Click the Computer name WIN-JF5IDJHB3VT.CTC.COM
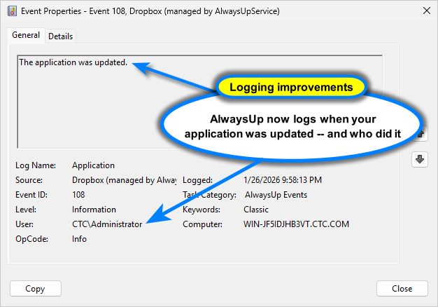The image size is (438, 307). (295, 224)
